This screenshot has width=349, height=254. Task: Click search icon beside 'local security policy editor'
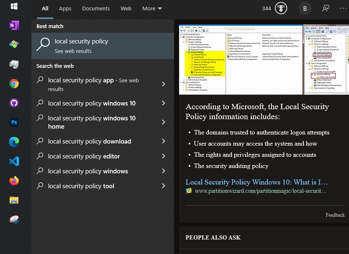tap(40, 156)
